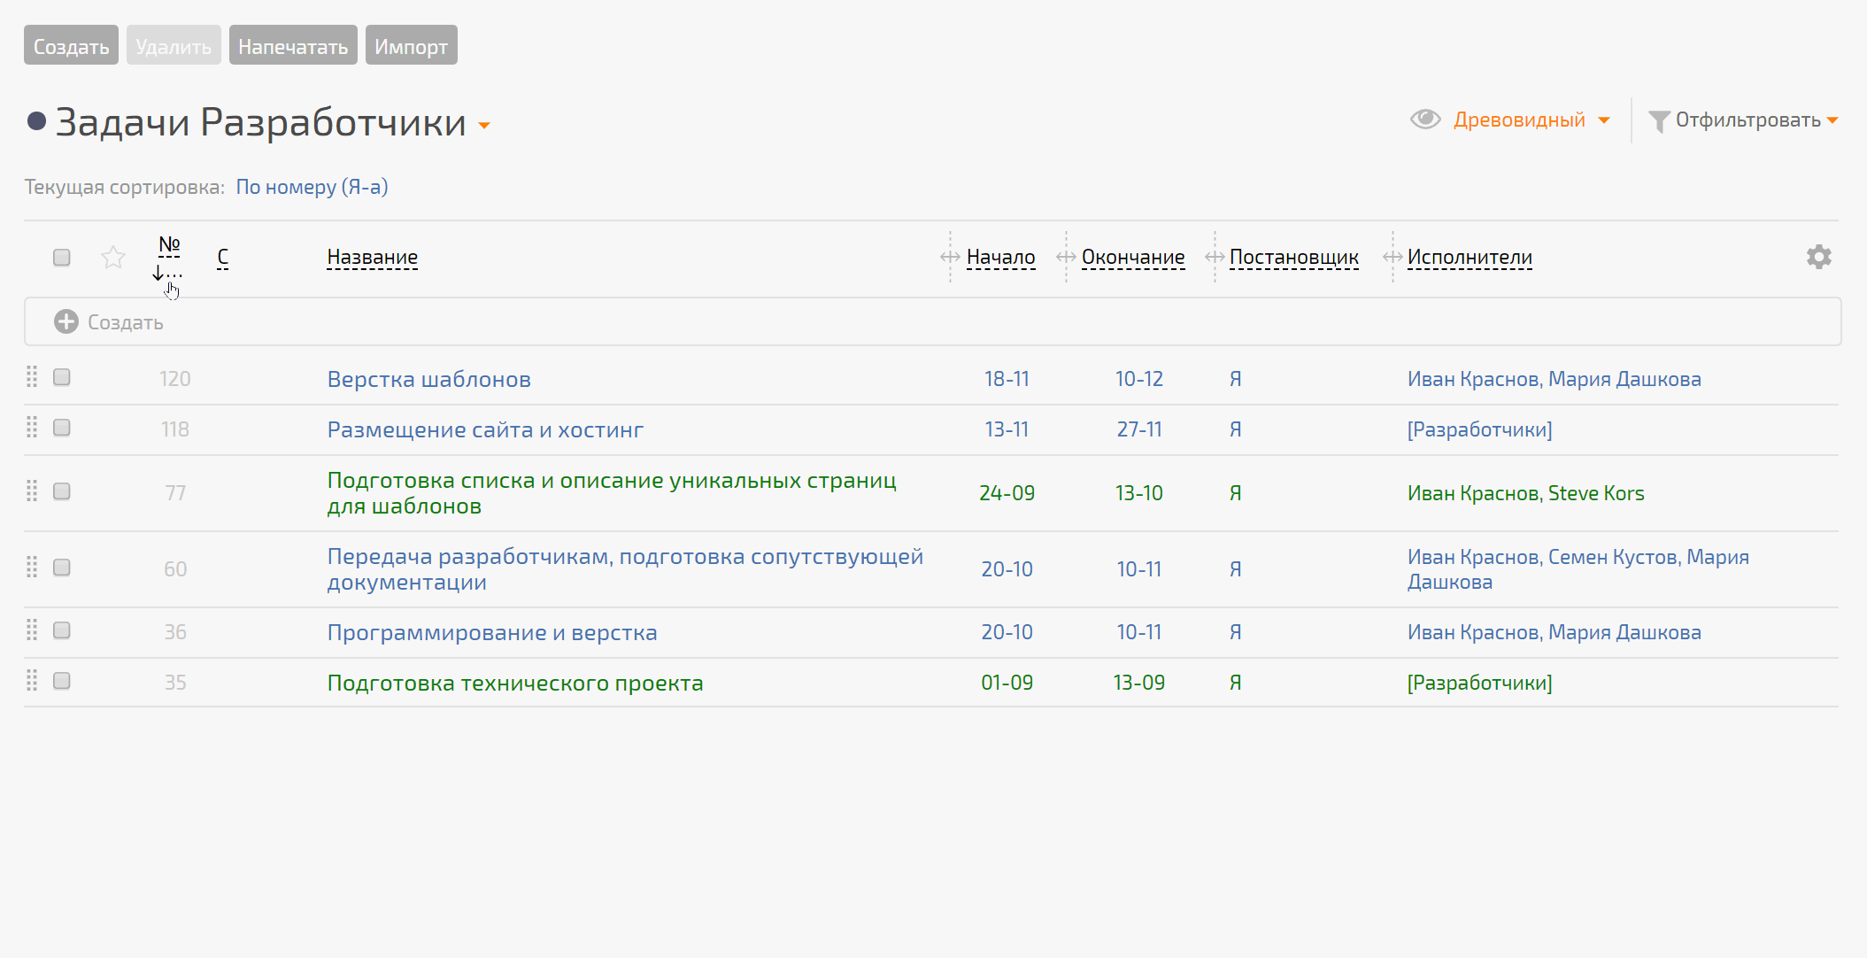Click the По номеру (Я-а) sorting link
The width and height of the screenshot is (1867, 958).
tap(312, 187)
